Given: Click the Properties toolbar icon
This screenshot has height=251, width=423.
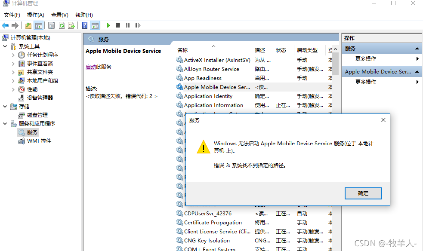Looking at the screenshot, I should 51,26.
